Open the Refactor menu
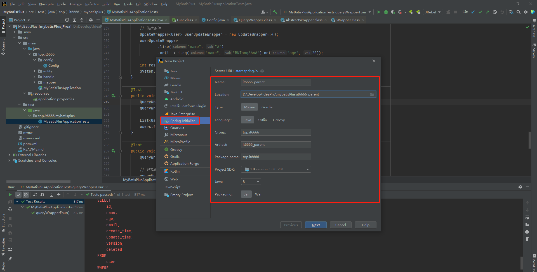This screenshot has width=537, height=272. [x=92, y=4]
